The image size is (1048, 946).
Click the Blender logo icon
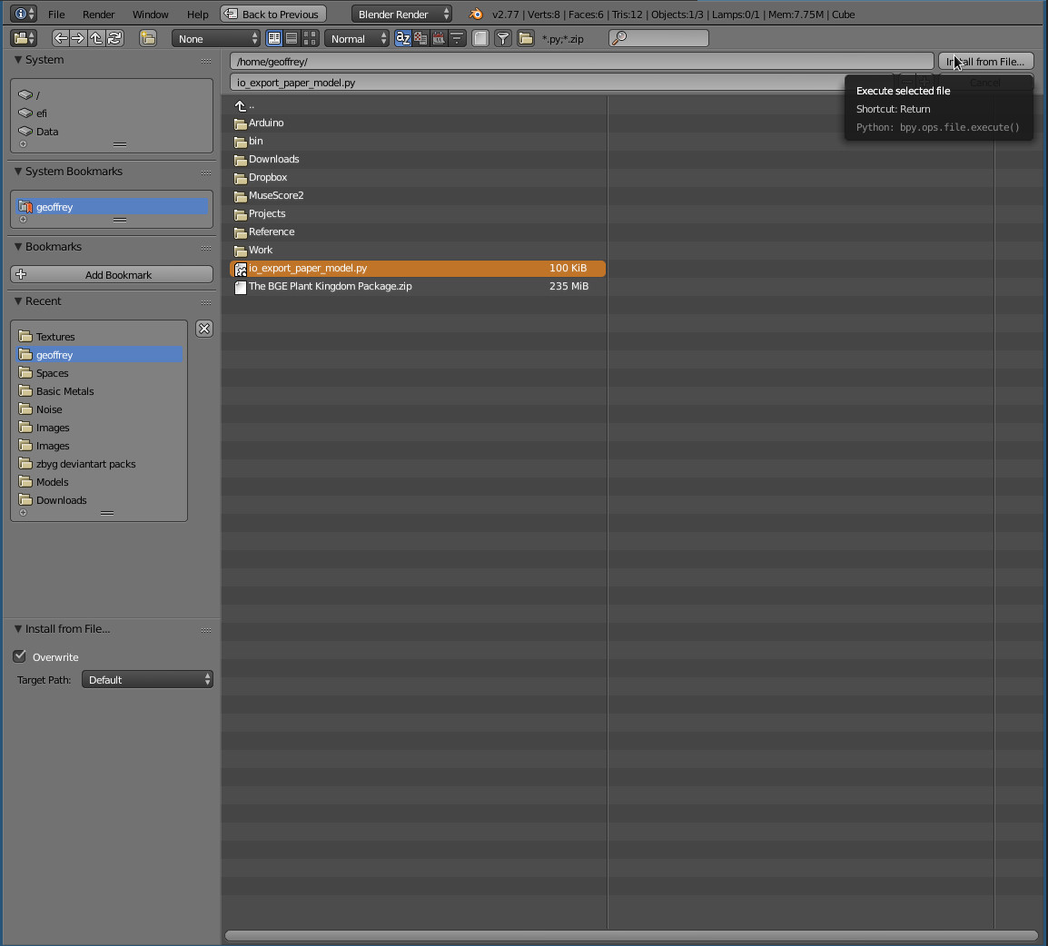[x=476, y=14]
